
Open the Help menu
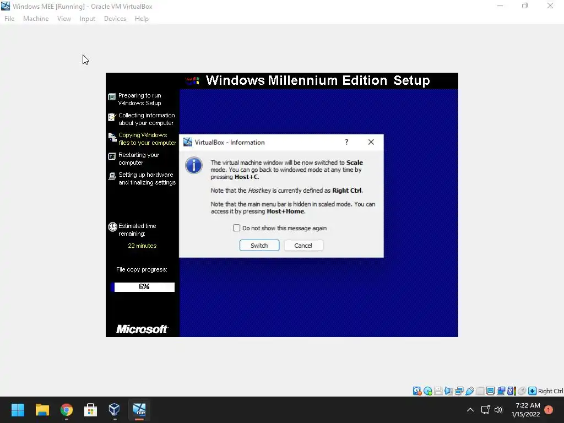(142, 19)
